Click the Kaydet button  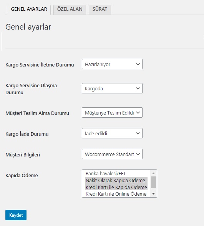[x=16, y=215]
